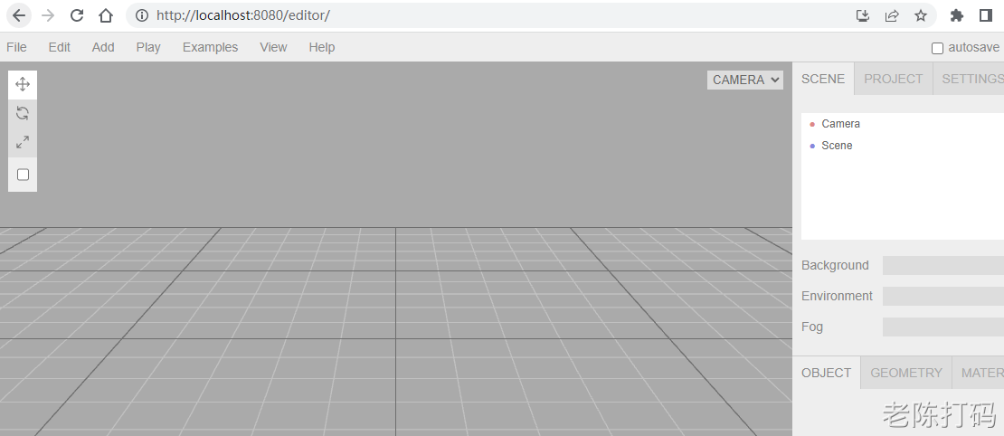Switch to the GEOMETRY tab
The height and width of the screenshot is (436, 1004).
[906, 373]
